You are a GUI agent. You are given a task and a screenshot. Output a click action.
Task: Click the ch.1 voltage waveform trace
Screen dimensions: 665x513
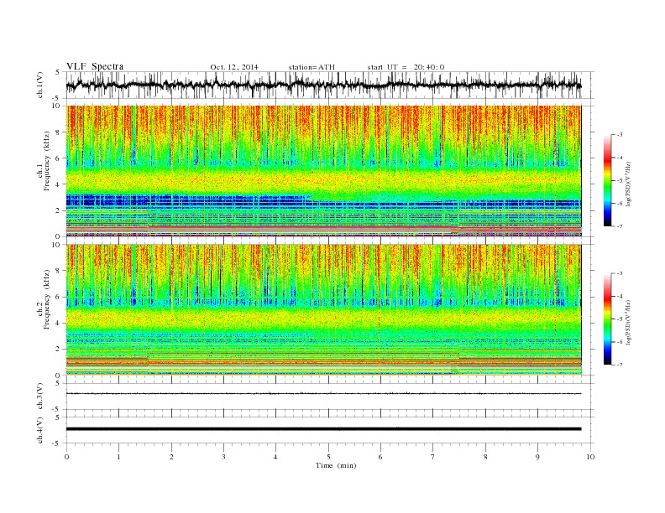[x=323, y=85]
